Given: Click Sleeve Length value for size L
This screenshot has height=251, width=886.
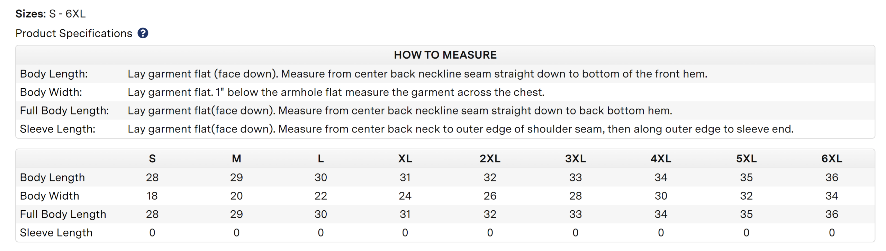Looking at the screenshot, I should pos(320,233).
